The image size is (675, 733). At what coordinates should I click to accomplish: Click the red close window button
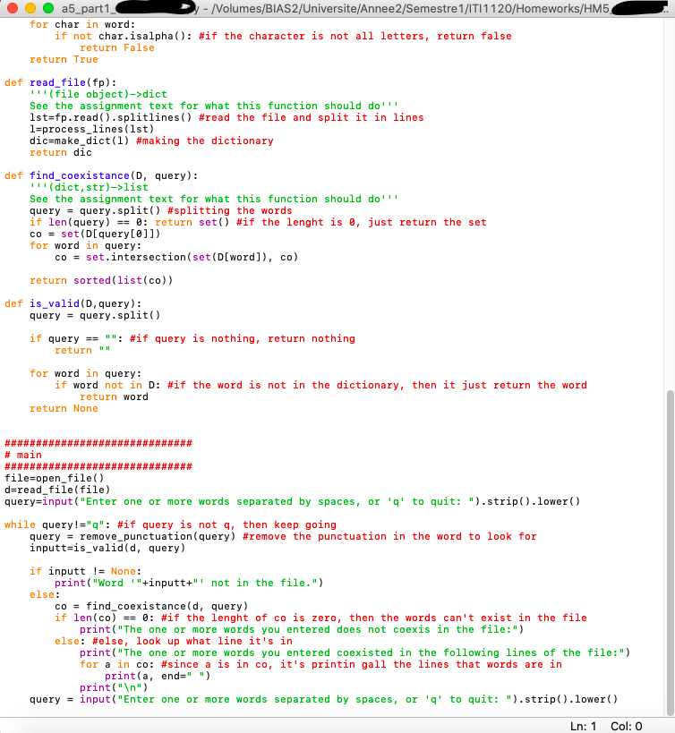pos(13,7)
